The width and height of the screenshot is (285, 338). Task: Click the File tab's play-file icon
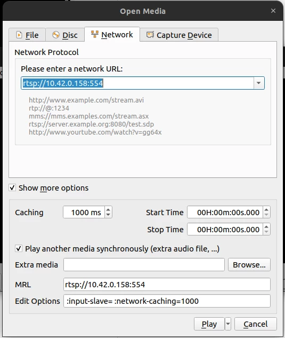(19, 35)
